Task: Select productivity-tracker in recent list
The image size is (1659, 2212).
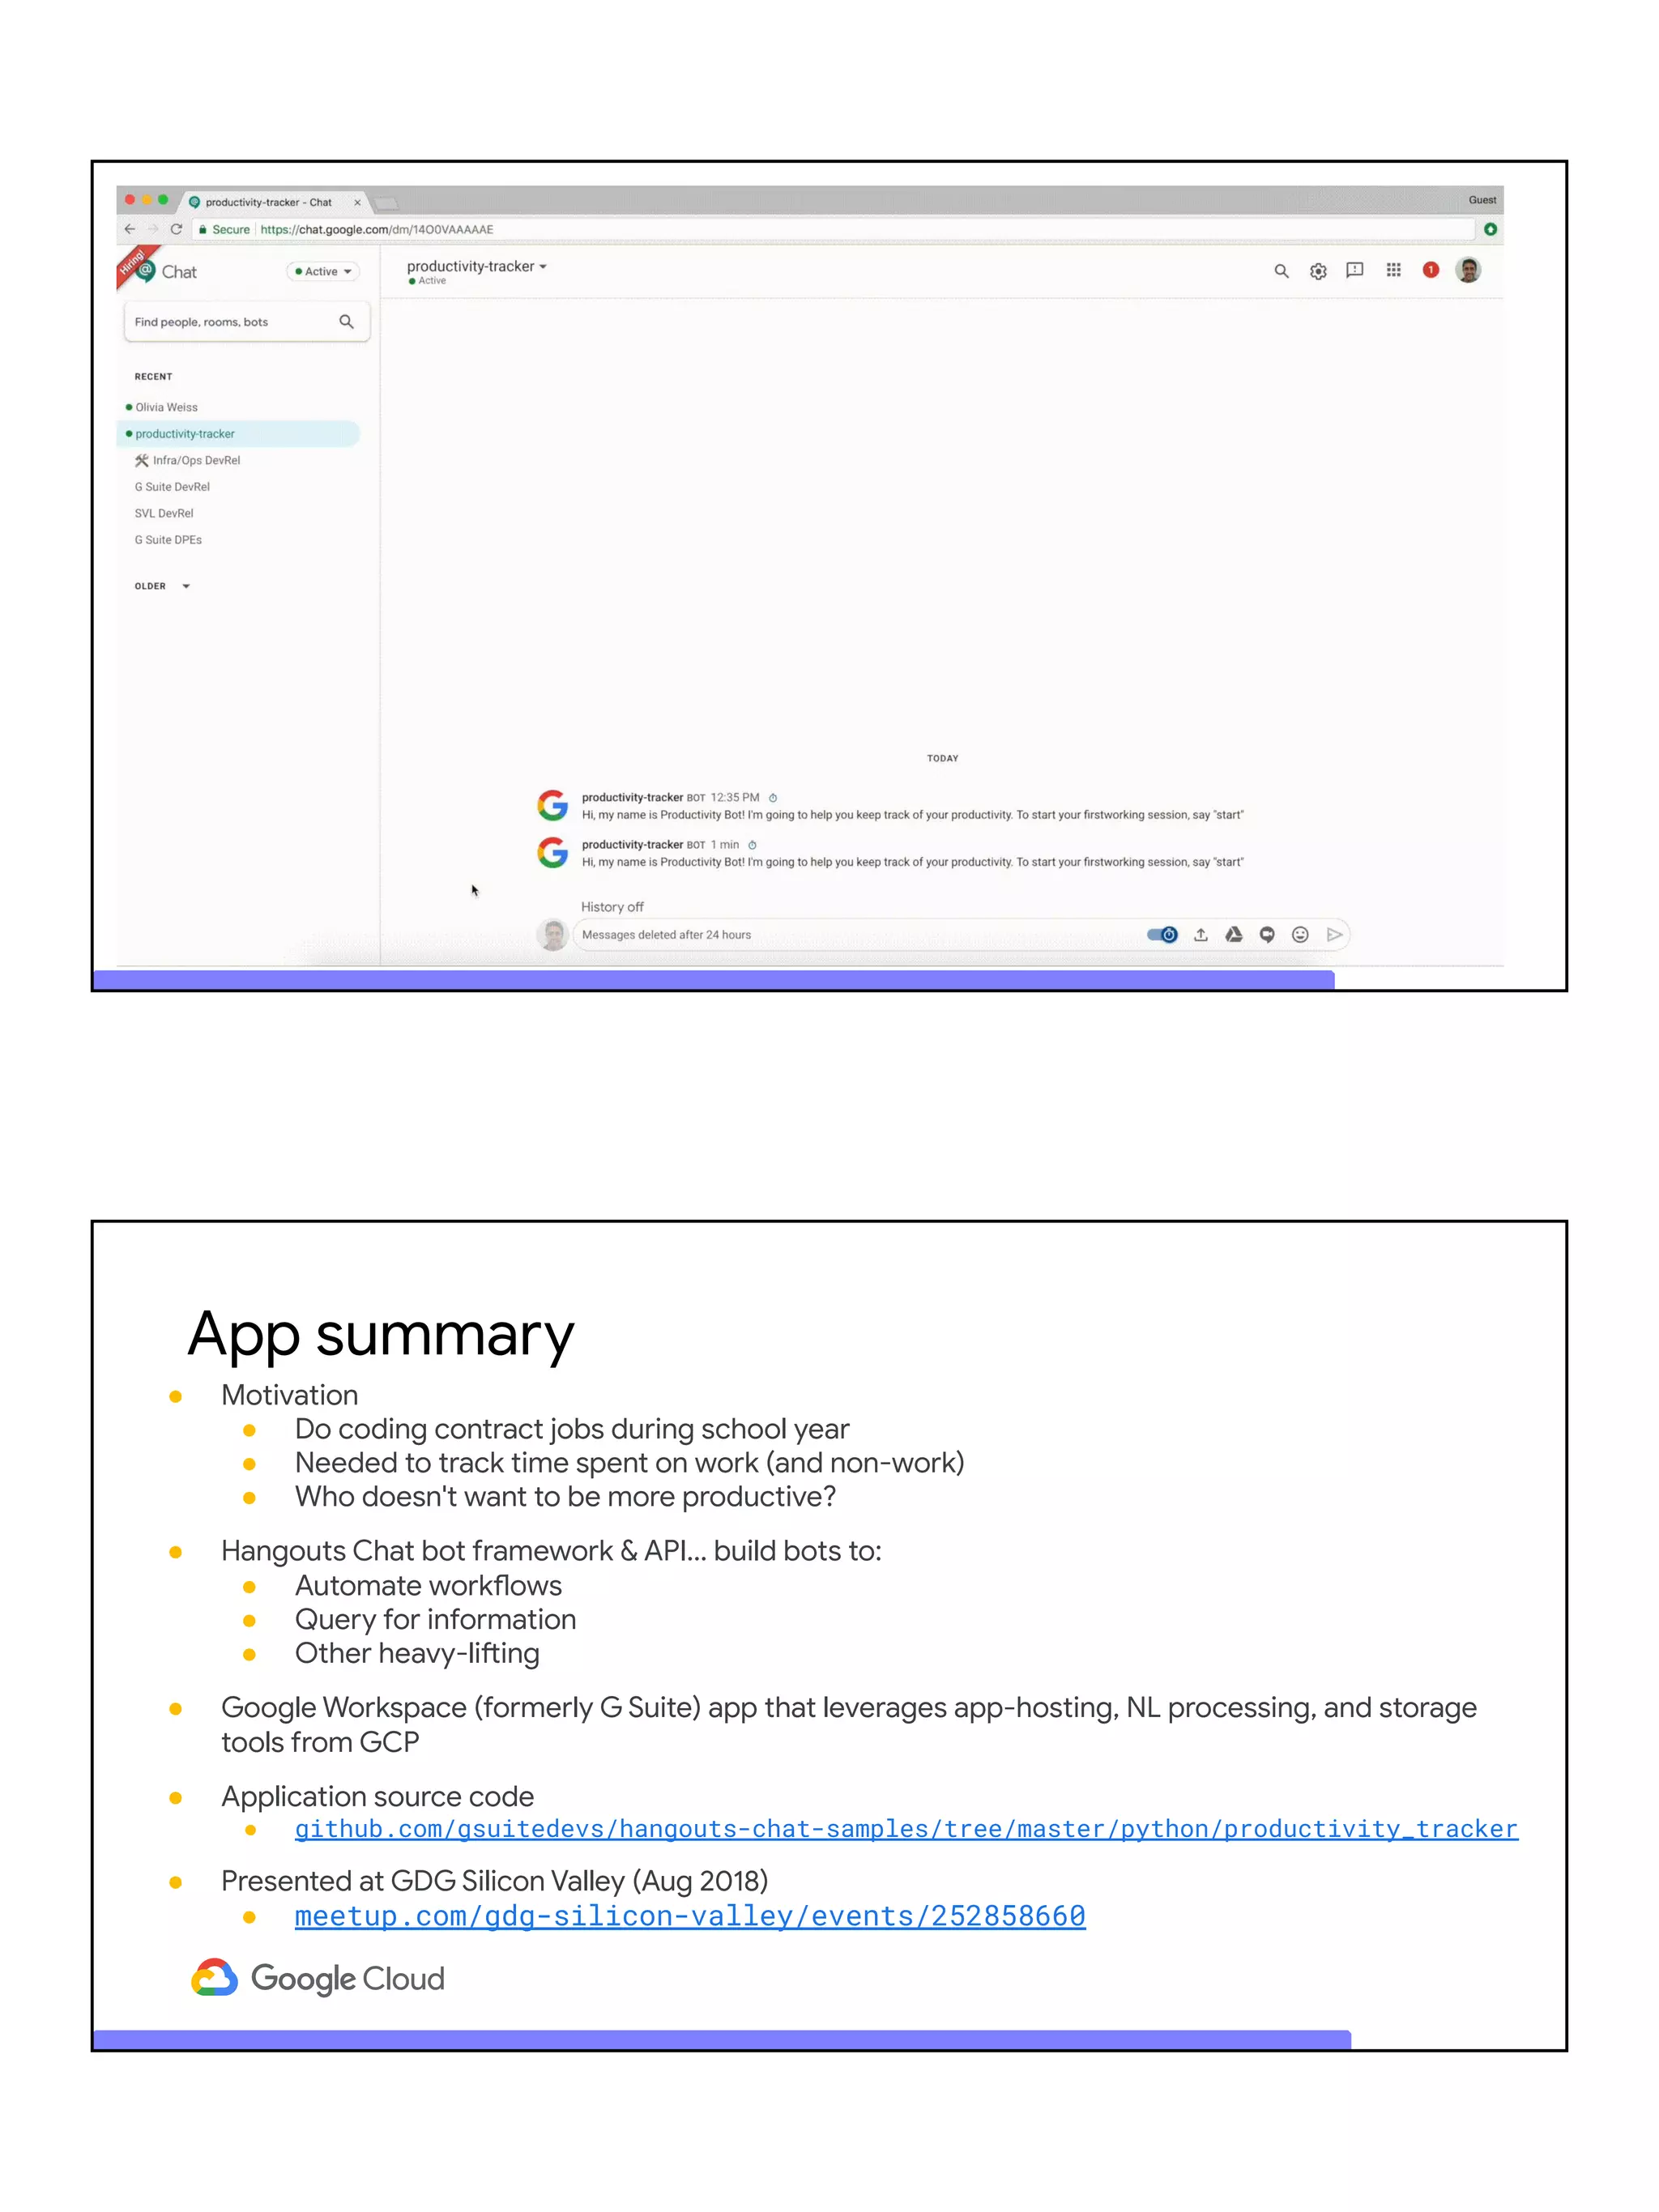Action: pos(238,434)
